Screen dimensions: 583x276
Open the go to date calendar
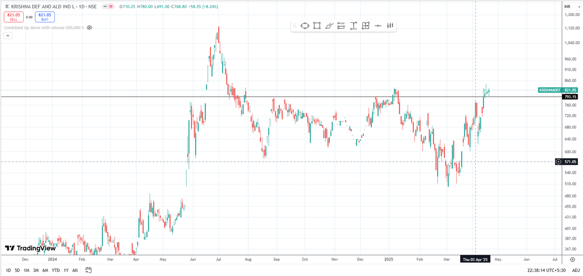88,270
